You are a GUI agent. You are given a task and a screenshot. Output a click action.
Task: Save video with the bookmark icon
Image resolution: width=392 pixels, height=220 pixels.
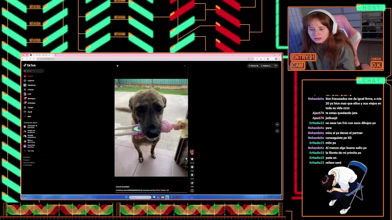coord(192,175)
